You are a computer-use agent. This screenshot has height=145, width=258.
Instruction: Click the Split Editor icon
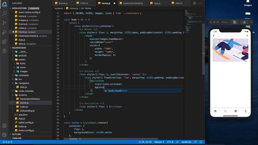pyautogui.click(x=194, y=3)
